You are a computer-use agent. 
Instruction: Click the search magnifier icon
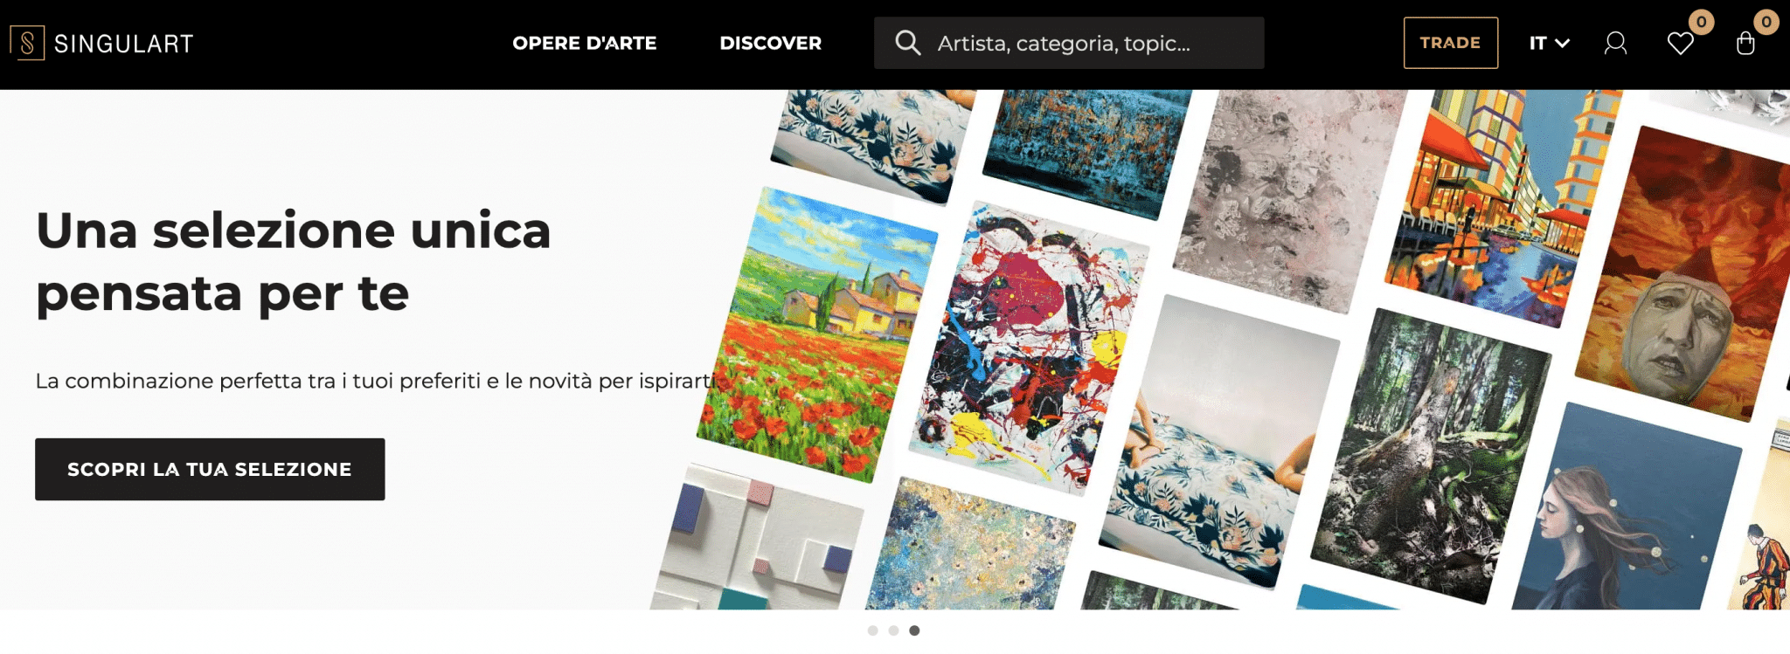point(908,43)
